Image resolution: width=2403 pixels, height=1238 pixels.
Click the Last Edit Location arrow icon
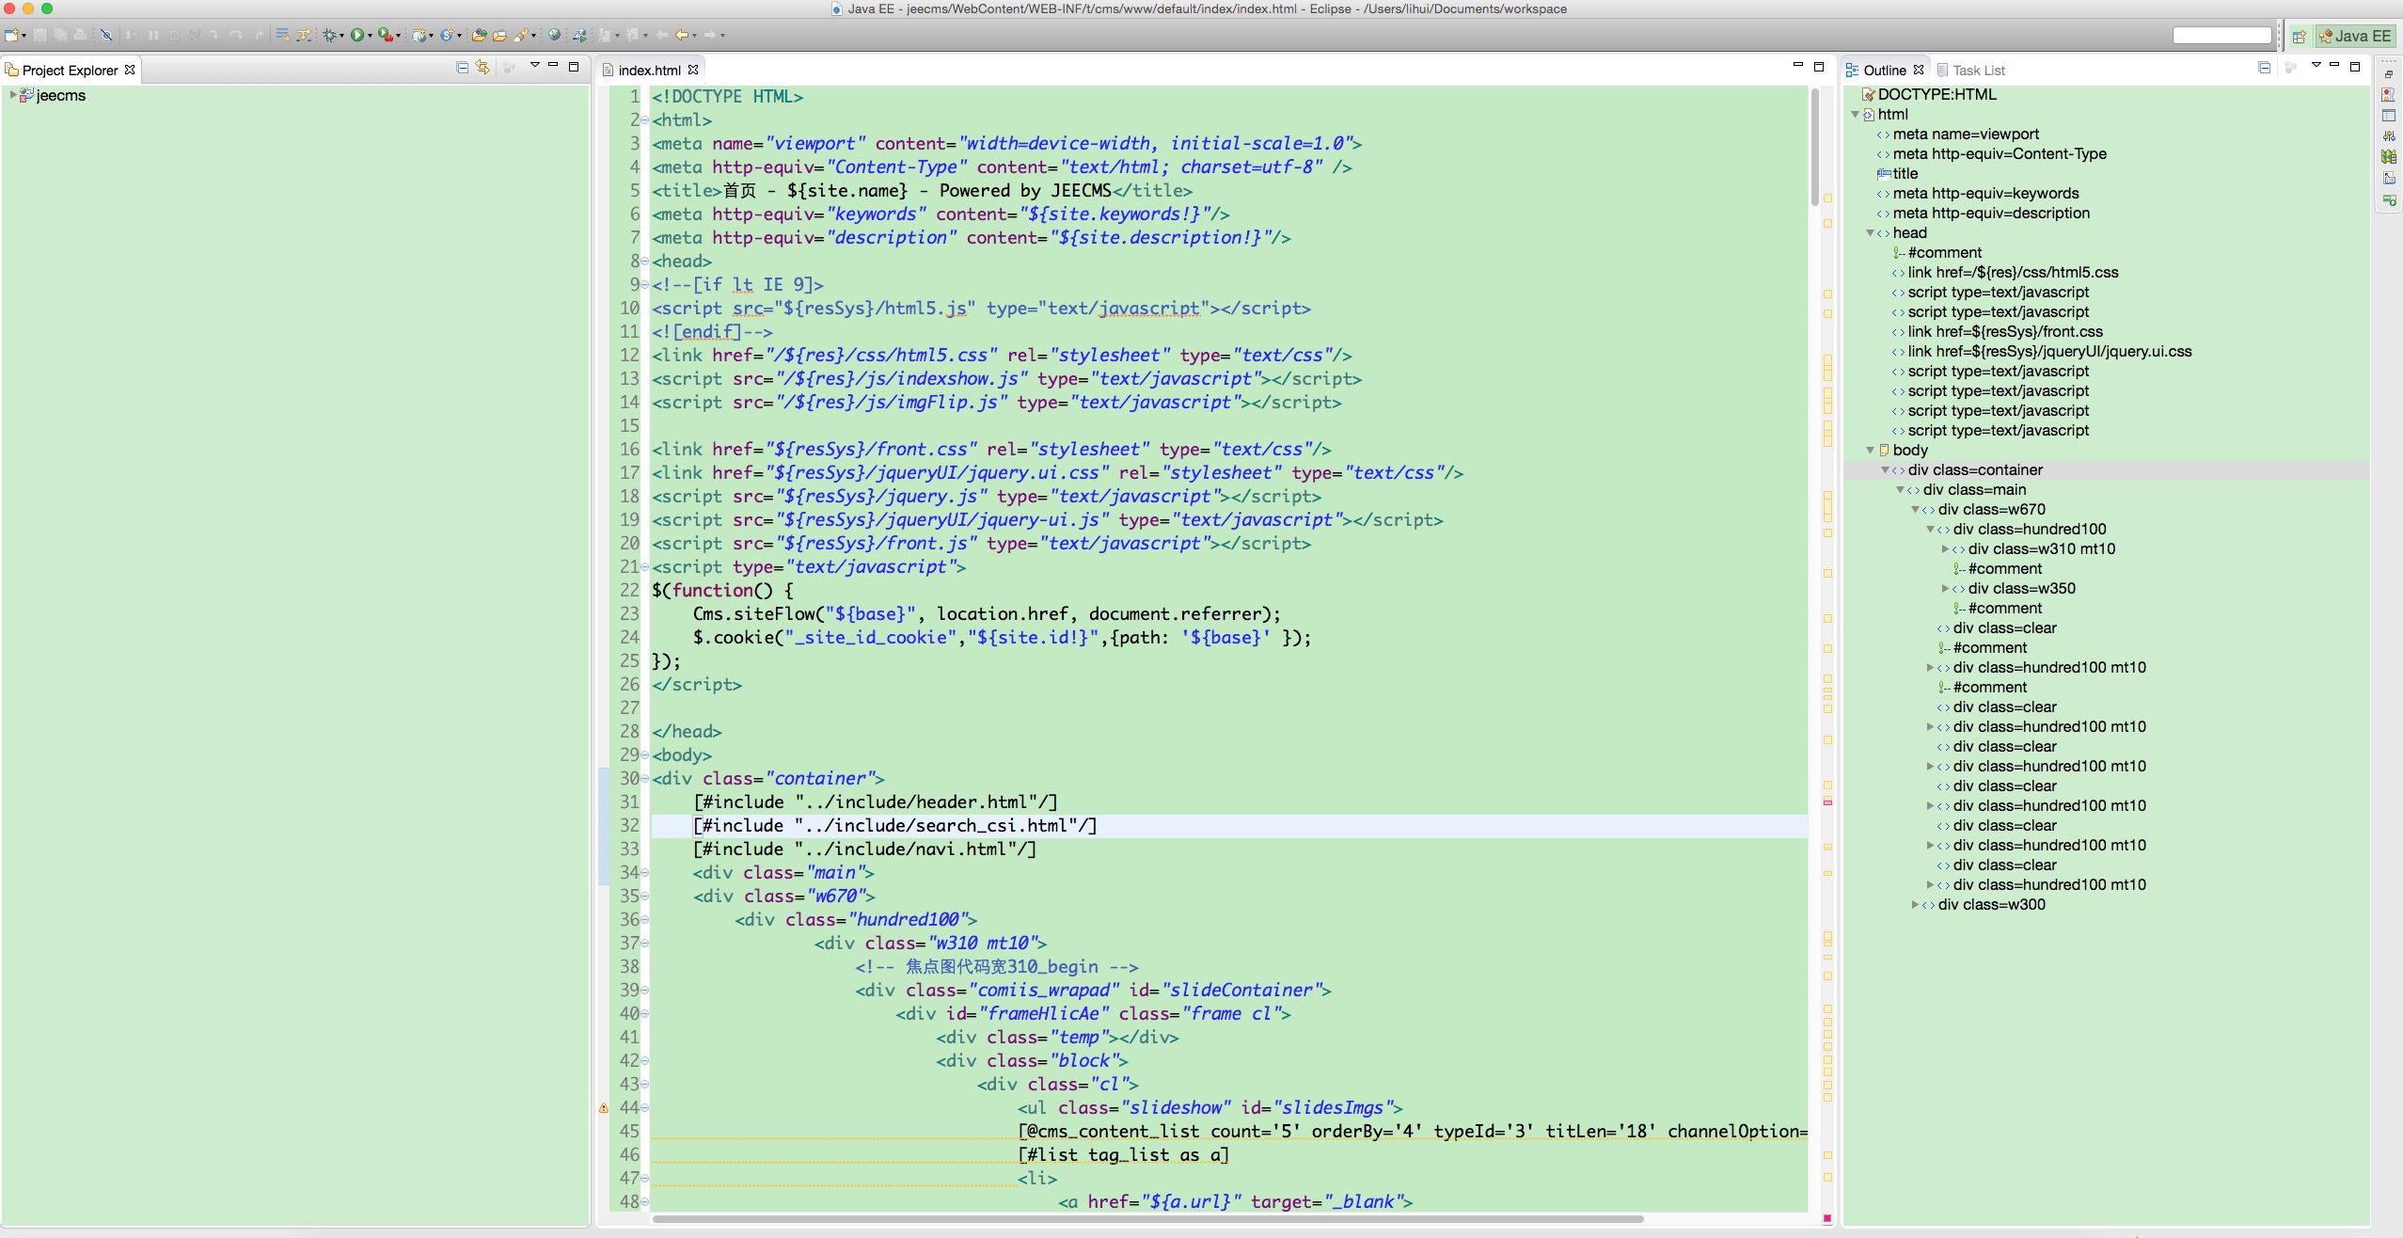pos(662,36)
